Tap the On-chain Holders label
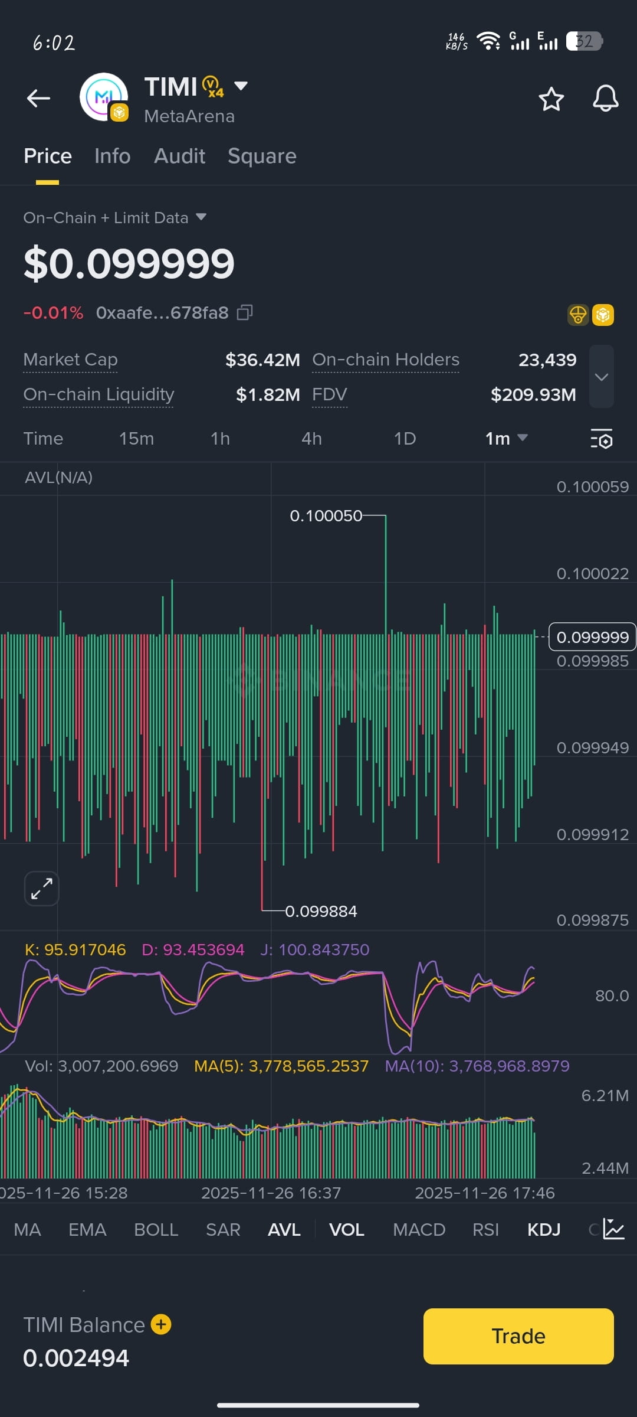Viewport: 637px width, 1417px height. [386, 360]
